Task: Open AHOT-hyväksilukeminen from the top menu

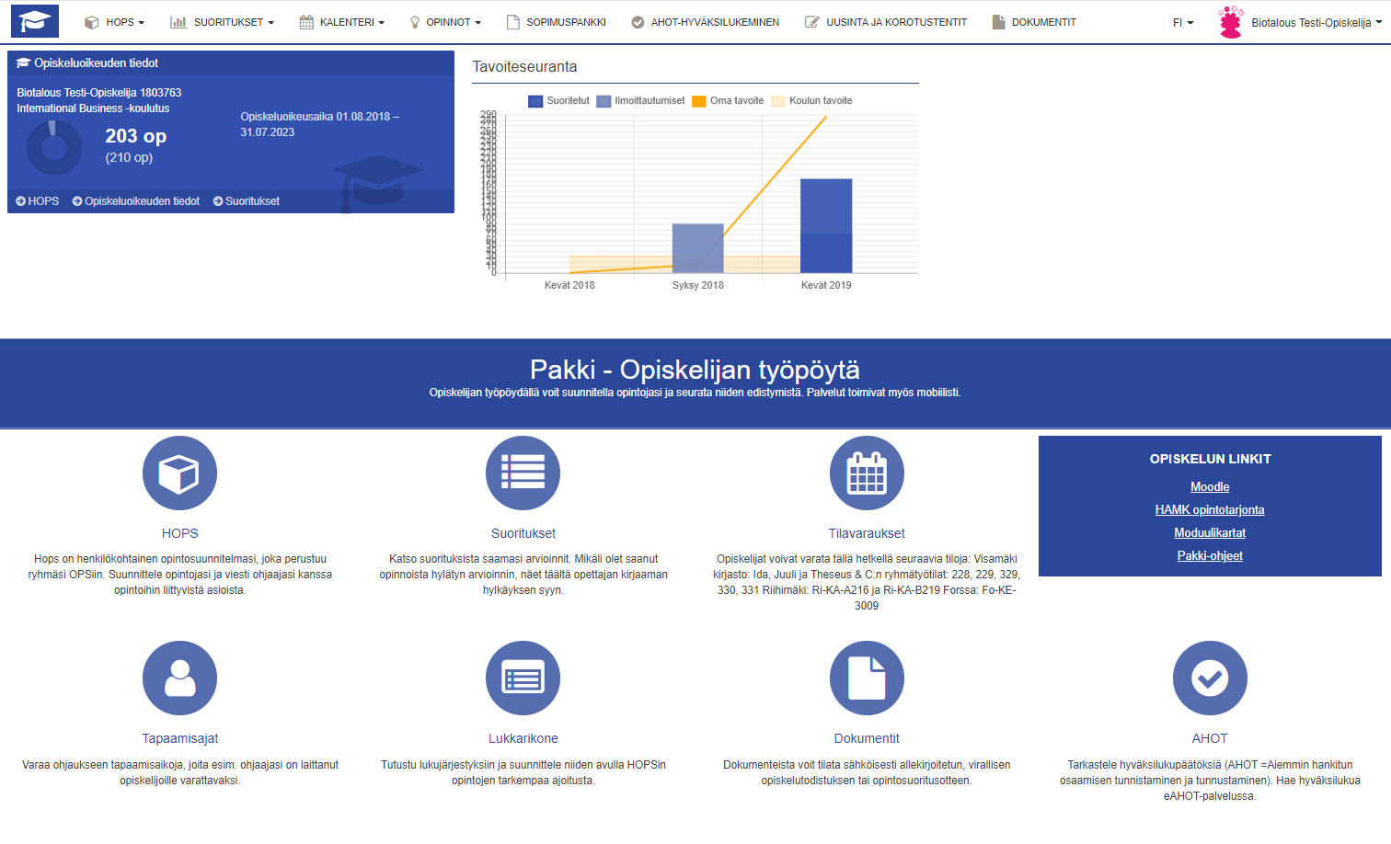Action: pos(715,22)
